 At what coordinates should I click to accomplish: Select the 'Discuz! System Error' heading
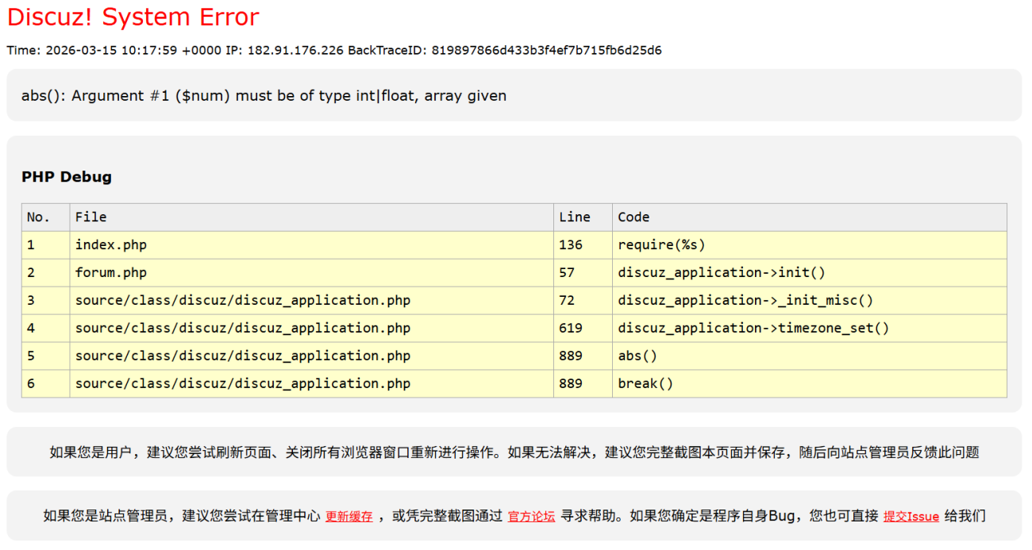click(x=133, y=17)
